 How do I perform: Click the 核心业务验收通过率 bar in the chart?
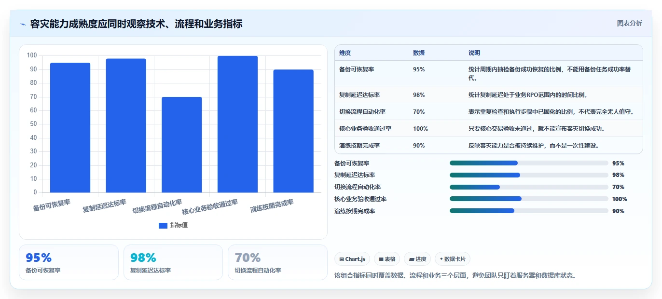pyautogui.click(x=237, y=124)
